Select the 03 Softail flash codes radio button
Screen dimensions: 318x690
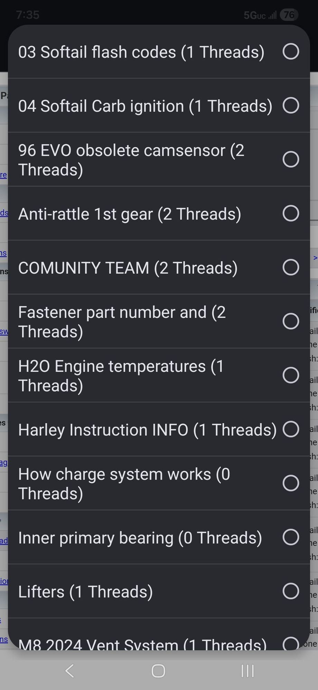pyautogui.click(x=291, y=52)
